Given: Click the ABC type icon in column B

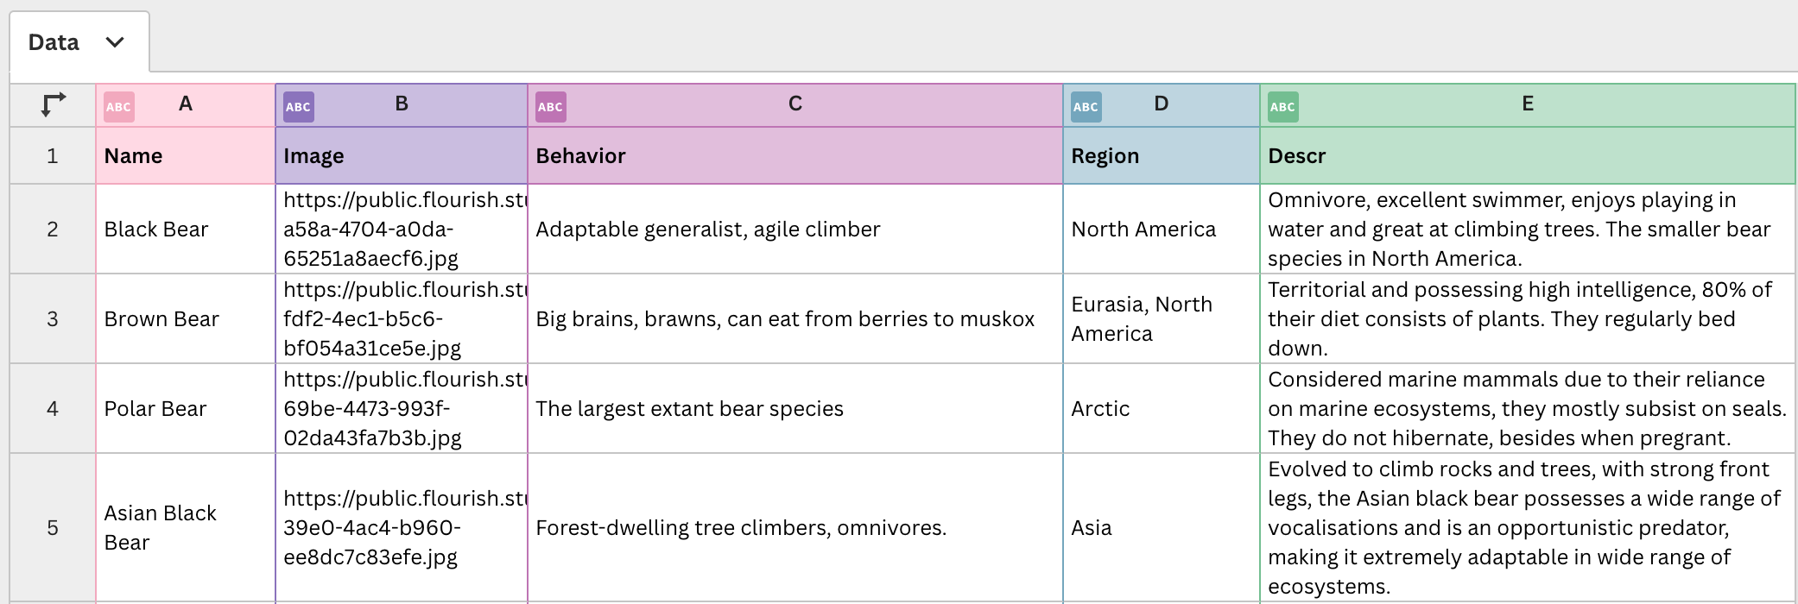Looking at the screenshot, I should pyautogui.click(x=299, y=107).
